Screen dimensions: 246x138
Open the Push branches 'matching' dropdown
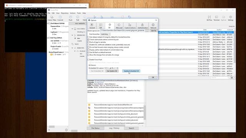tap(105, 34)
